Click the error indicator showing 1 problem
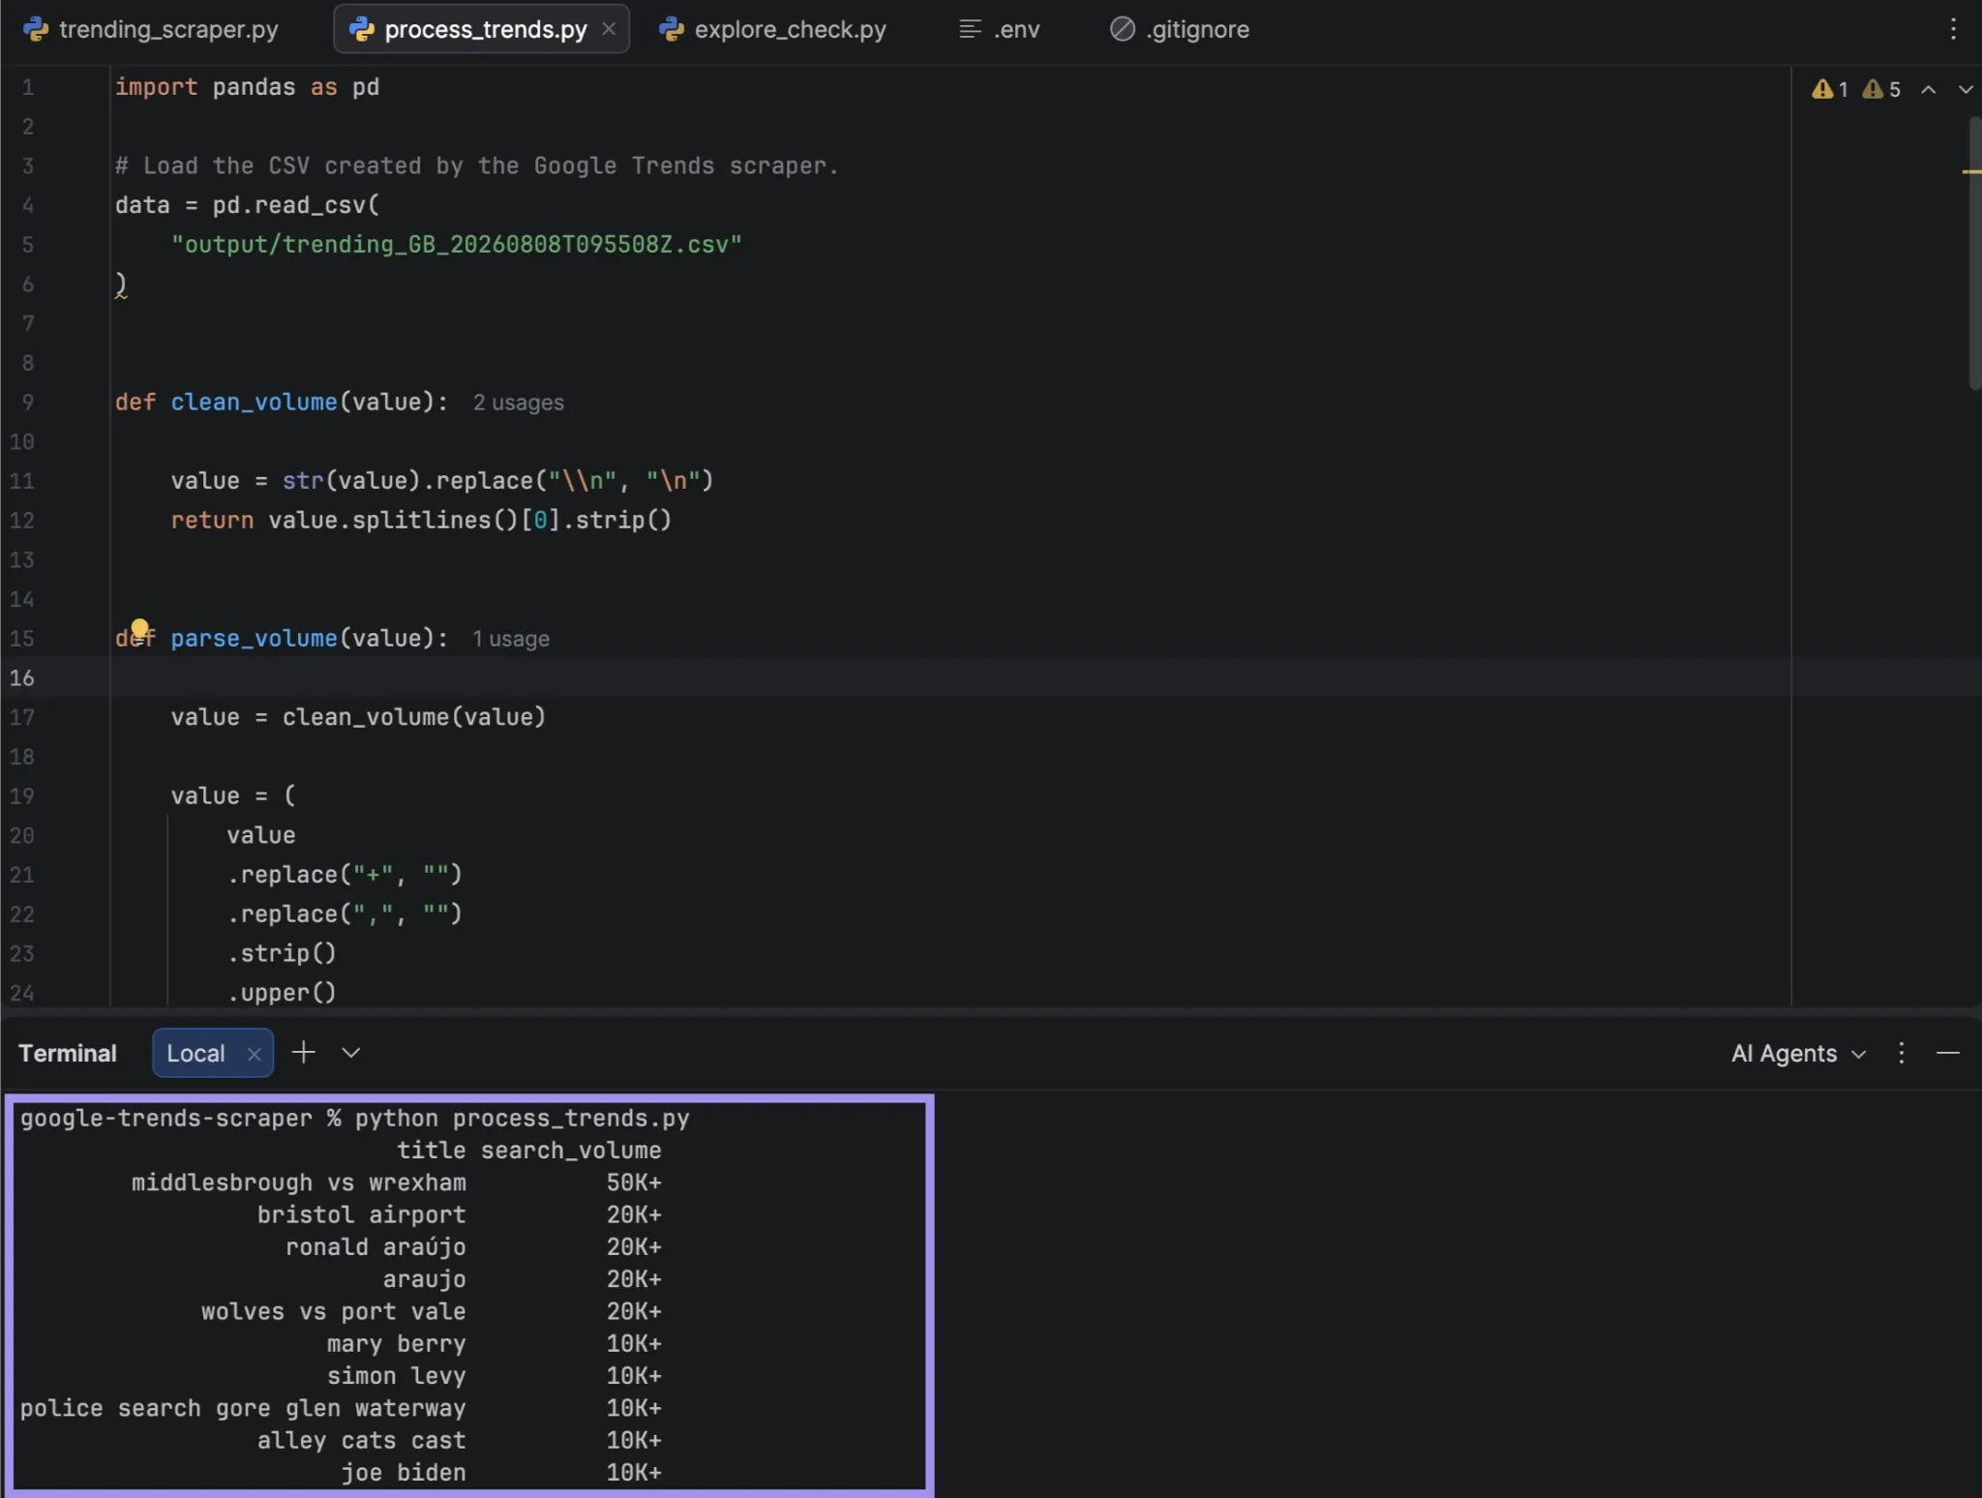This screenshot has height=1498, width=1982. point(1830,89)
